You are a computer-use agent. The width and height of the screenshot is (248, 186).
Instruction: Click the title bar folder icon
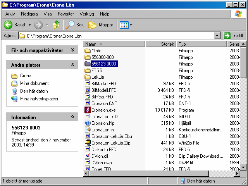click(5, 5)
